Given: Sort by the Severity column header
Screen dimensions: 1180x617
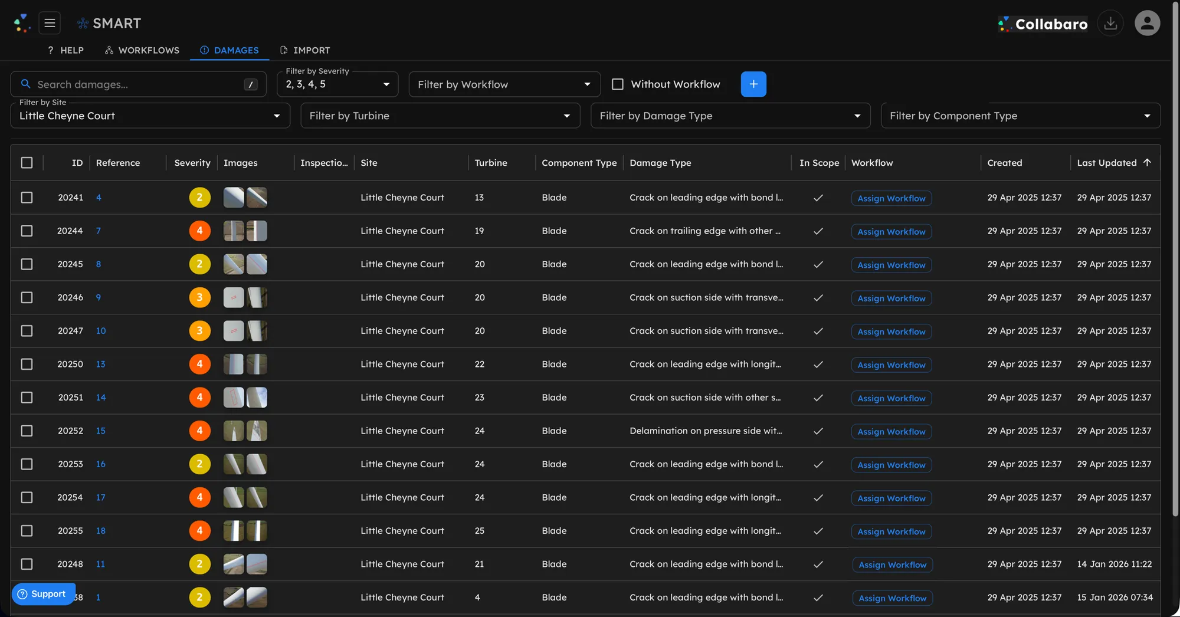Looking at the screenshot, I should point(192,163).
